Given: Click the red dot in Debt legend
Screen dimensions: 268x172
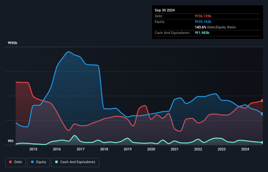Looking at the screenshot, I should tap(10, 162).
